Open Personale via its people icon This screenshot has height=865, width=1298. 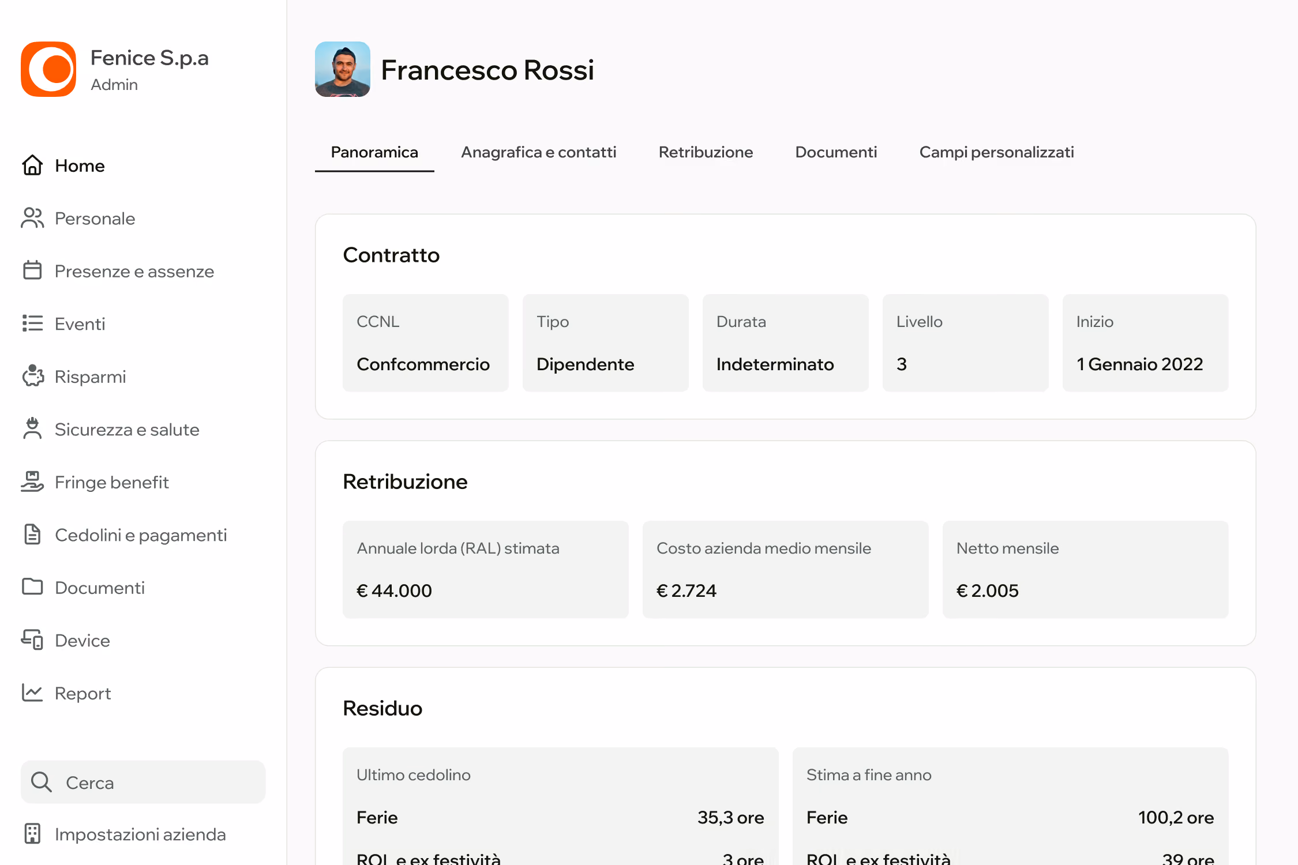tap(32, 218)
